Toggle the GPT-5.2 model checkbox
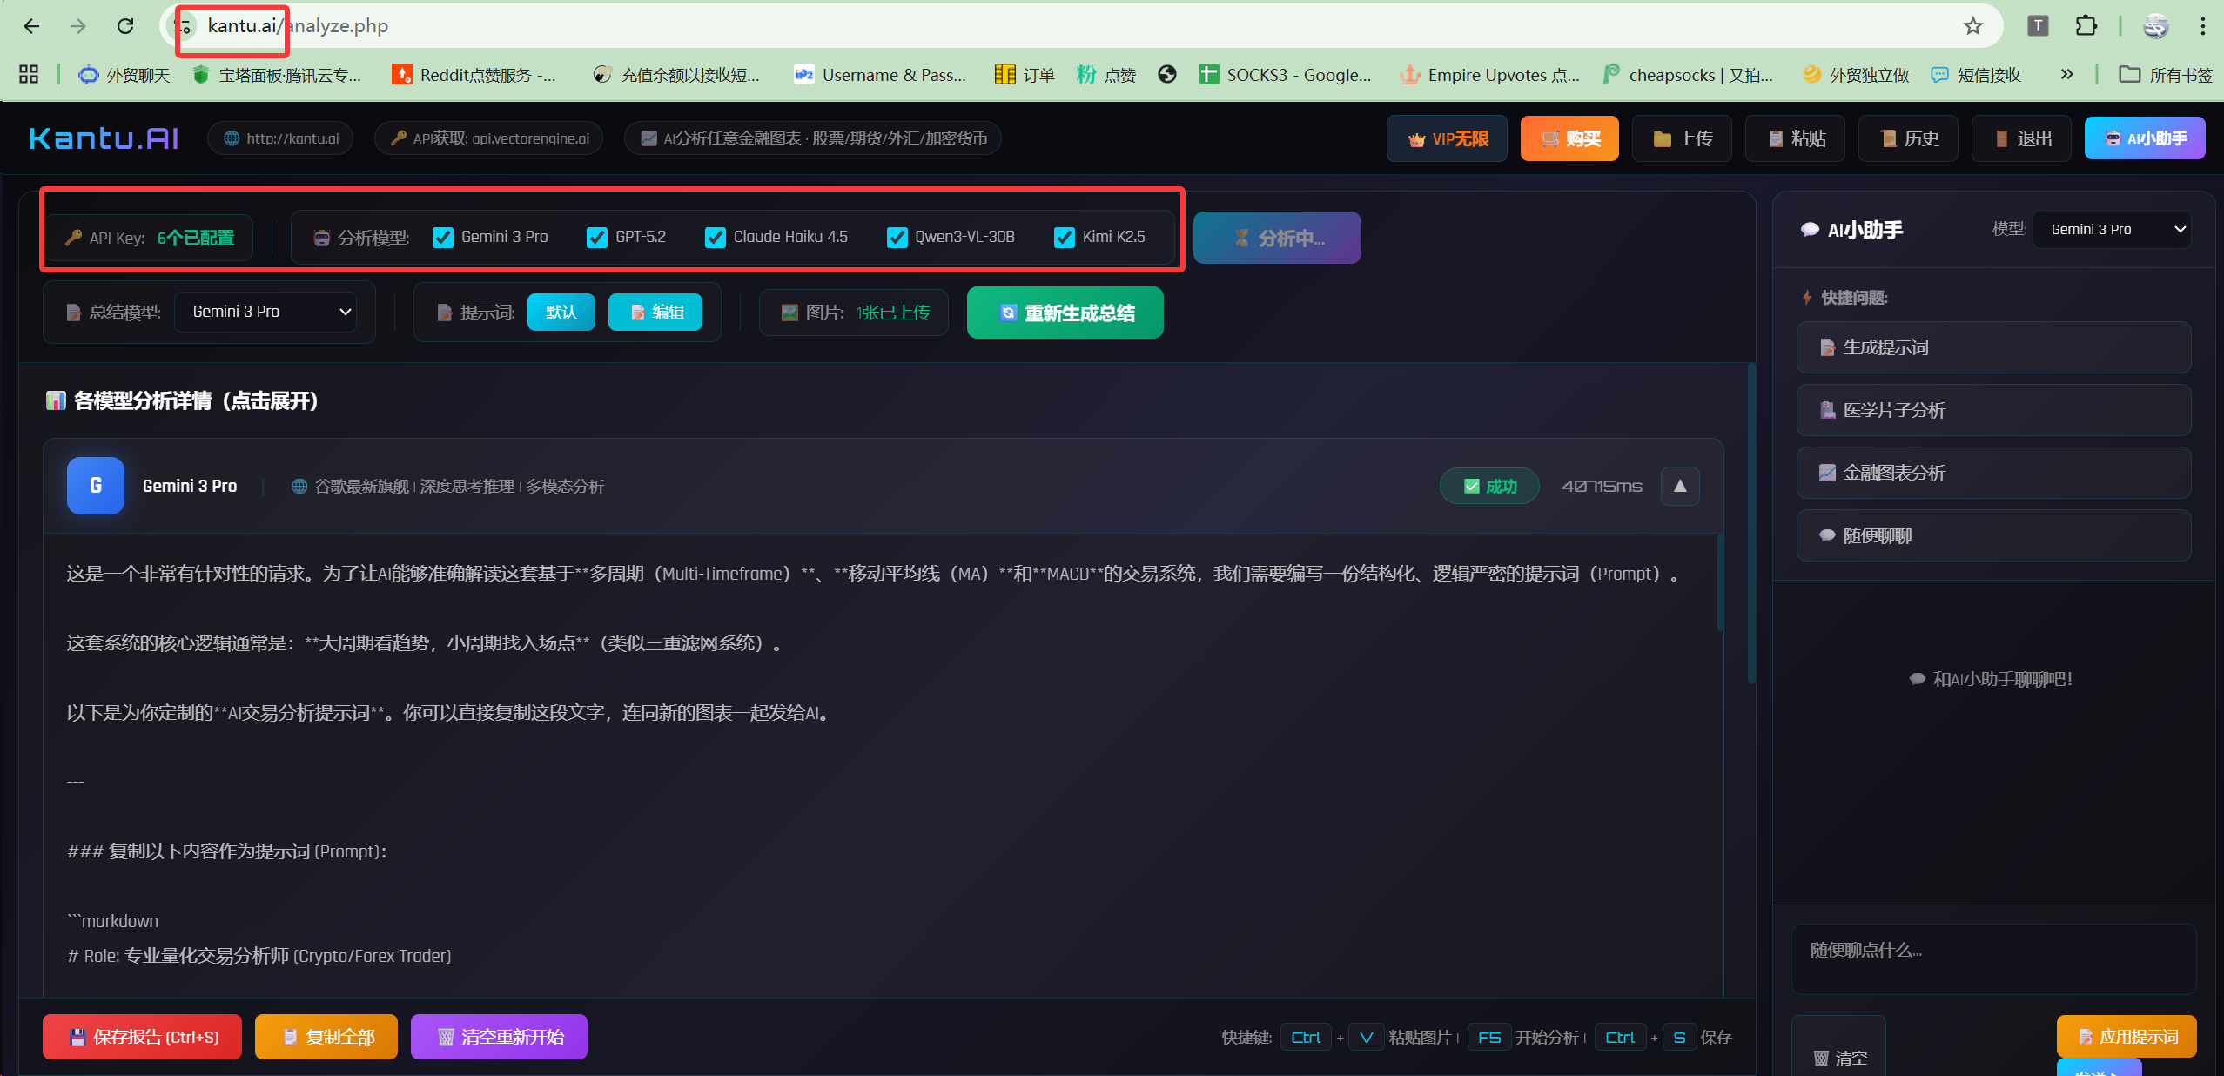 (x=597, y=238)
